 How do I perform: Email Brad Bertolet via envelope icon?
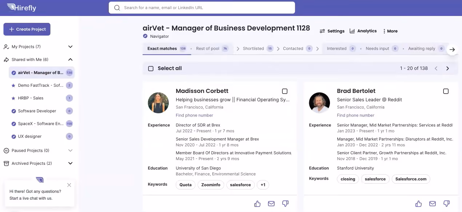coord(433,204)
